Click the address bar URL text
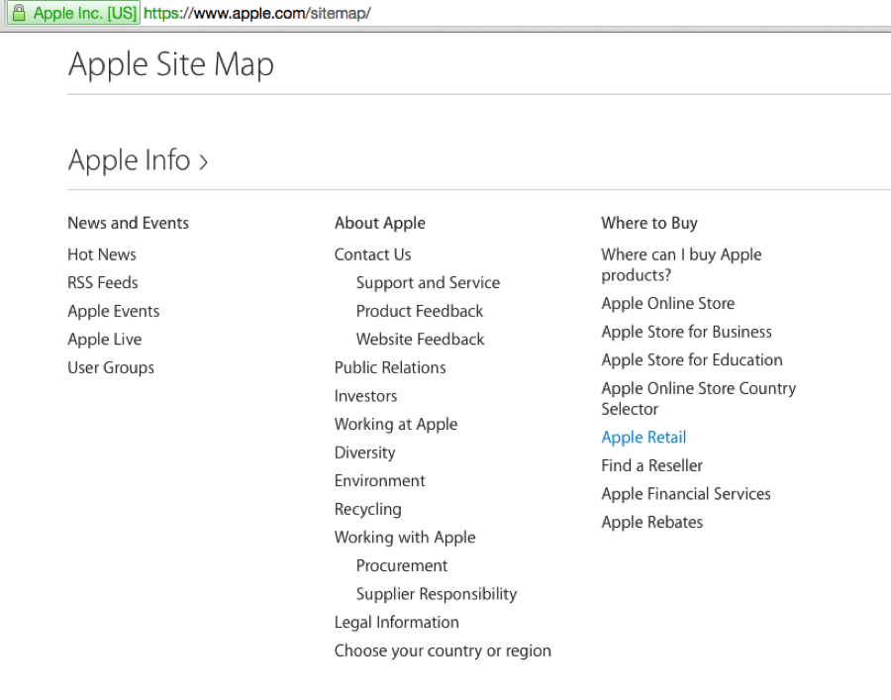 [256, 13]
